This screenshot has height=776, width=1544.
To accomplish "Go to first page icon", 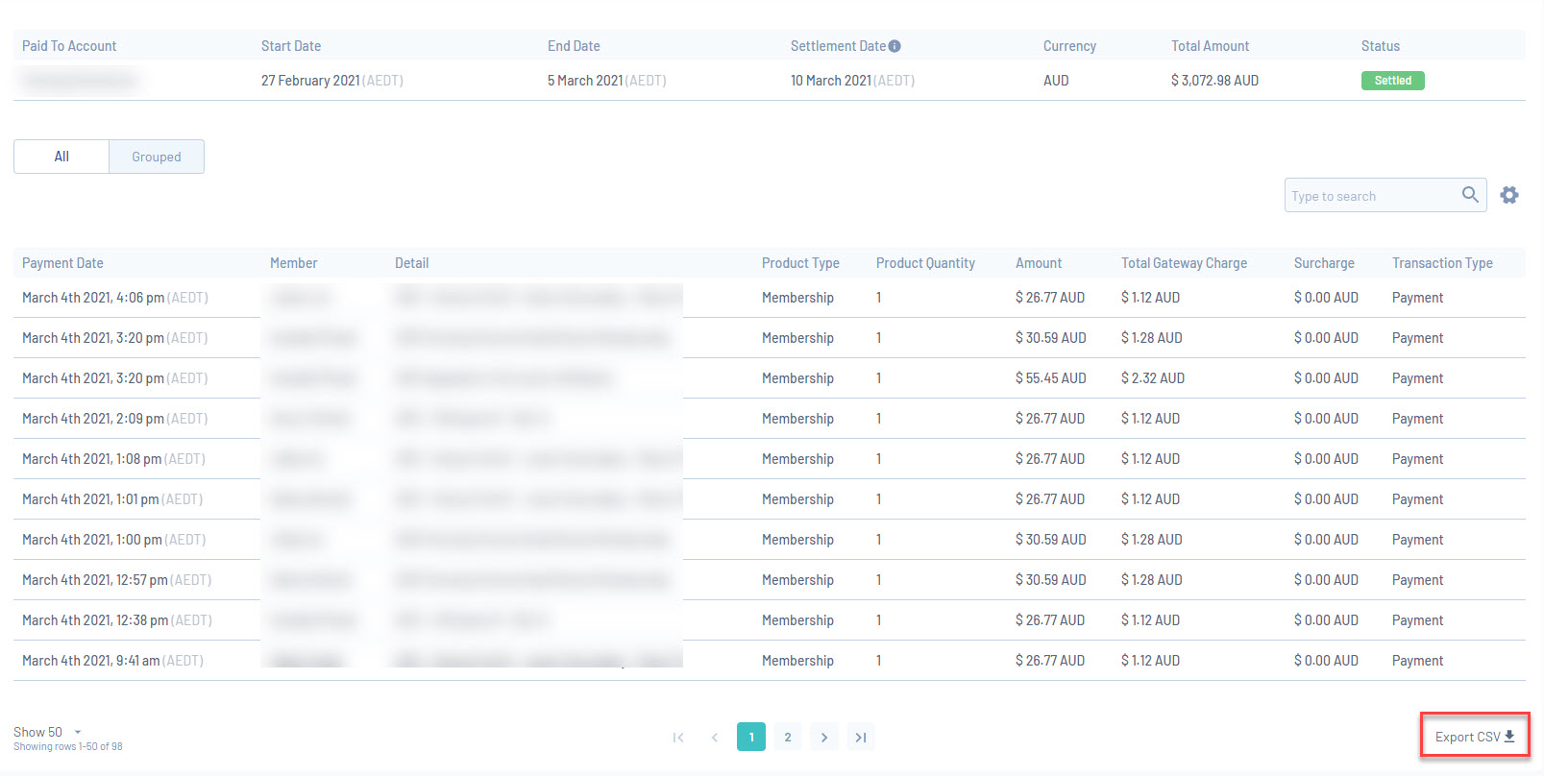I will pos(678,738).
